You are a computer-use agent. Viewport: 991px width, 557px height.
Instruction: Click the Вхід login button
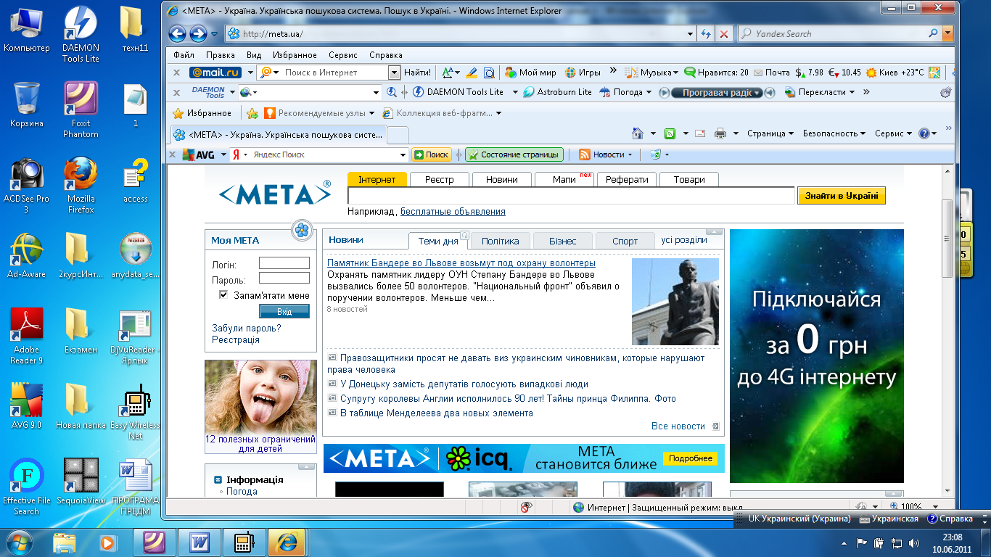tap(284, 311)
